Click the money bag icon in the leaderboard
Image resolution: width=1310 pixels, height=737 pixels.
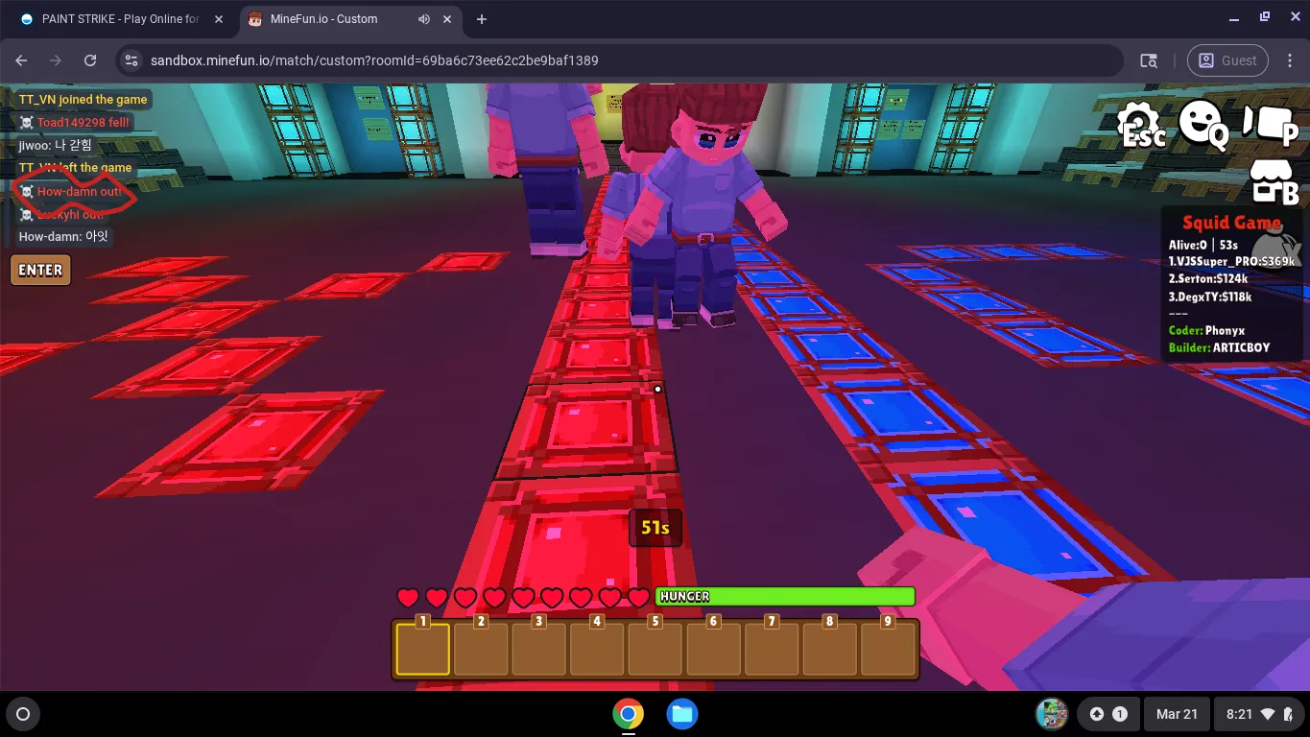tap(1278, 246)
